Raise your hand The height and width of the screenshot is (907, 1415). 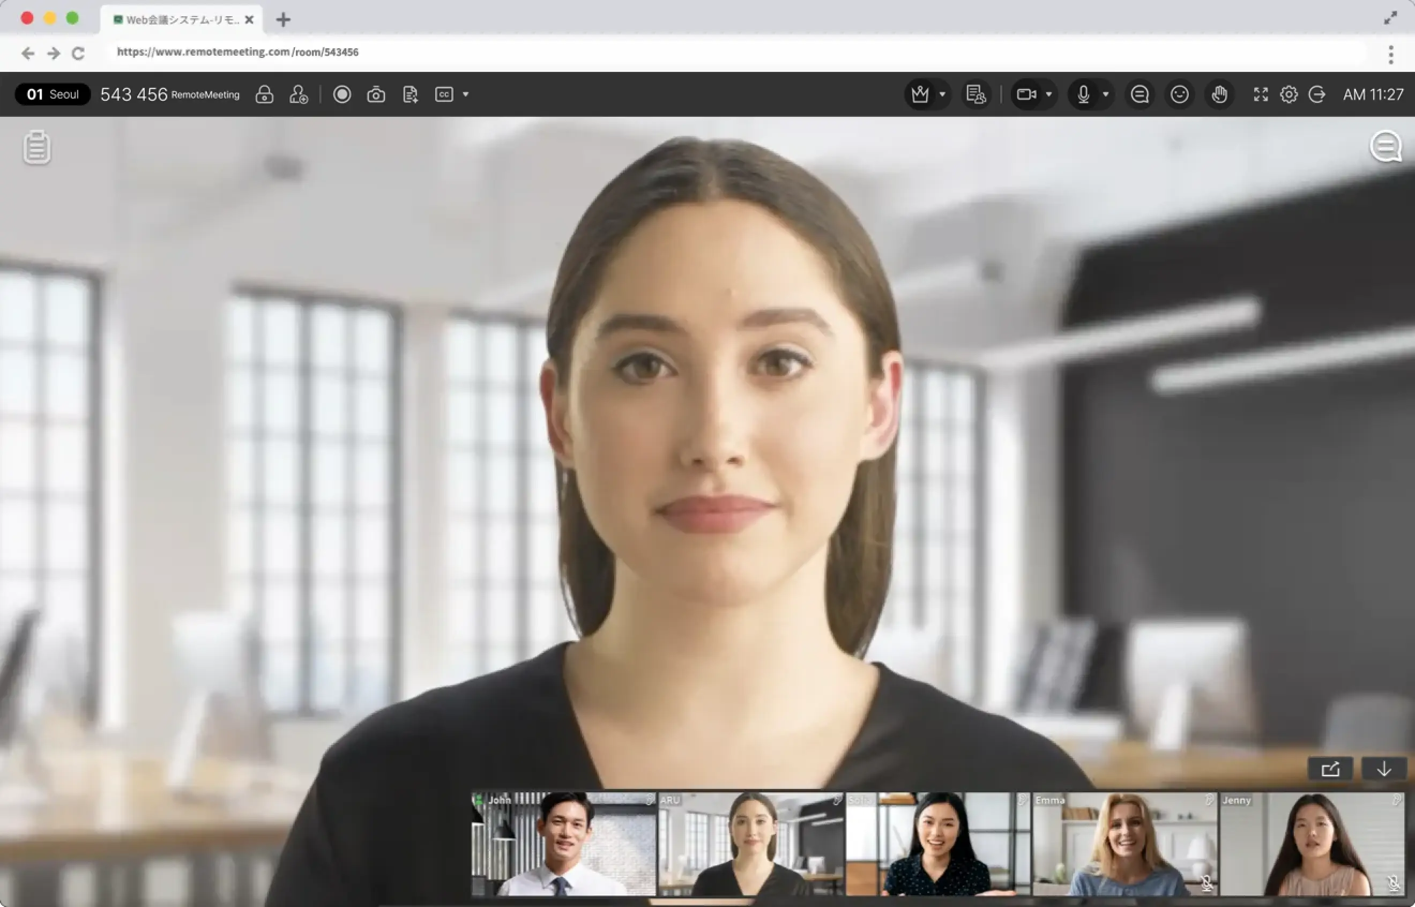[1219, 94]
